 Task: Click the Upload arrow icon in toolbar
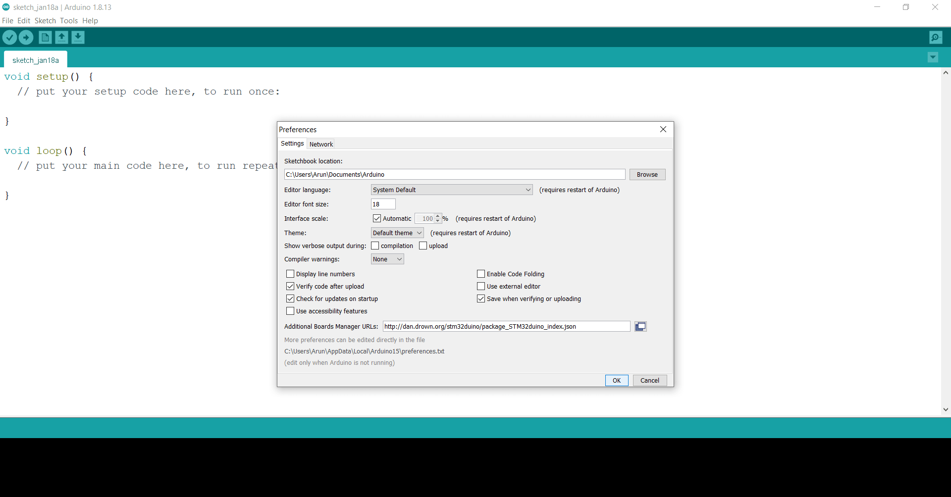point(26,37)
